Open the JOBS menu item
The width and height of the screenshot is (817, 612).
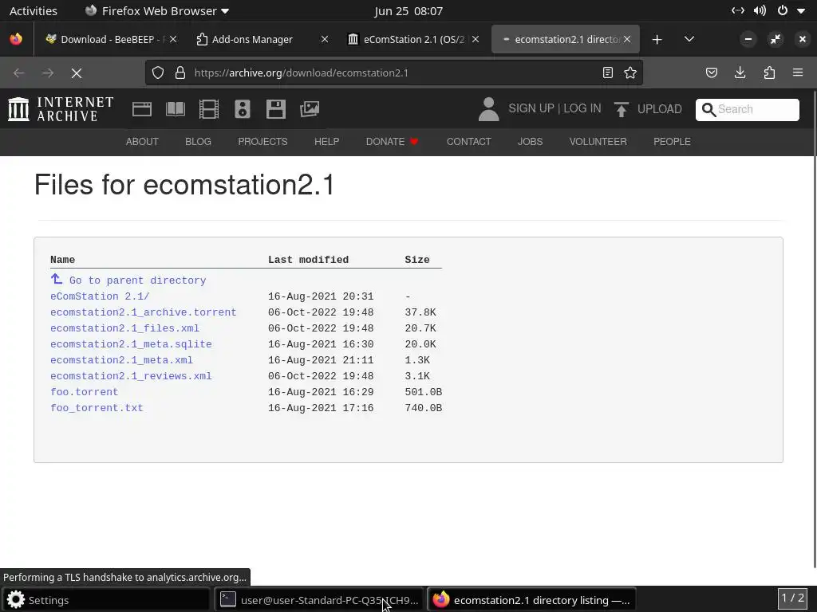coord(530,142)
